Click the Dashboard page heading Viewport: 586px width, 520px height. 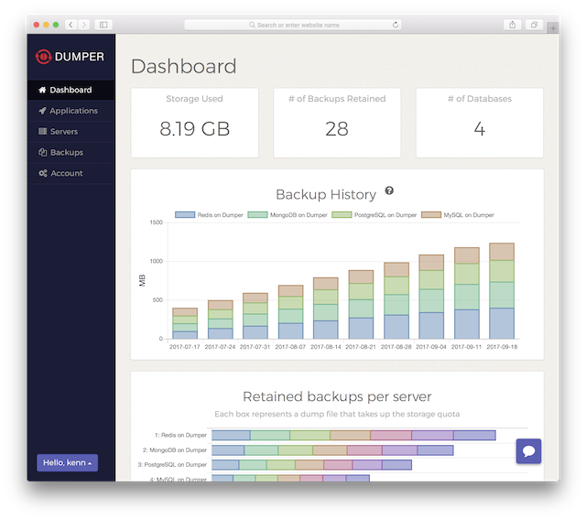click(183, 66)
